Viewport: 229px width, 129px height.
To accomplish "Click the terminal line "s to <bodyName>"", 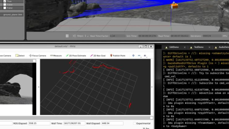I will [x=175, y=126].
